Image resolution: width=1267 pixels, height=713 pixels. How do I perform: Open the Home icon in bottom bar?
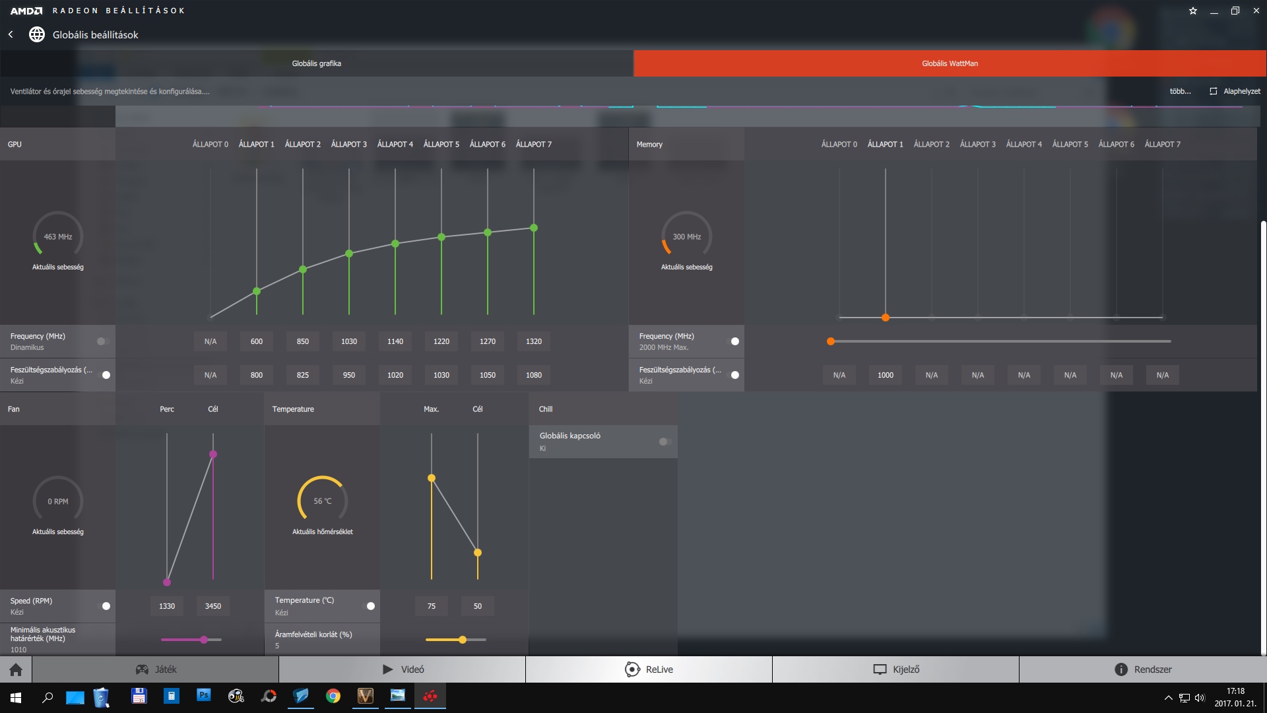[x=16, y=669]
